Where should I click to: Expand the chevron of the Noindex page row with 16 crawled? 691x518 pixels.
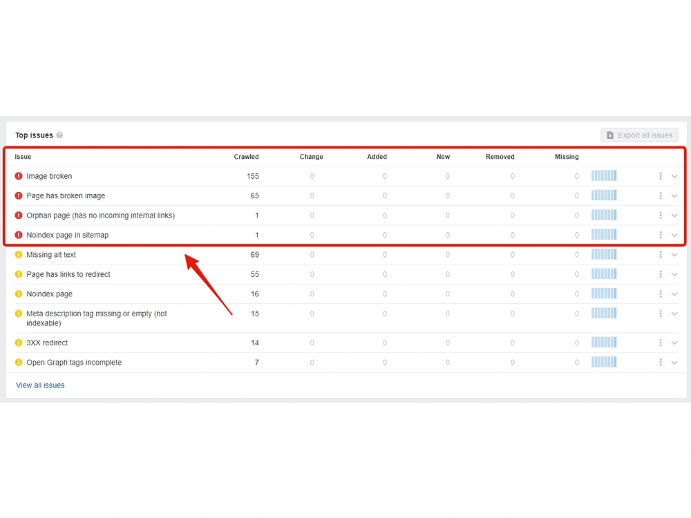click(x=674, y=294)
